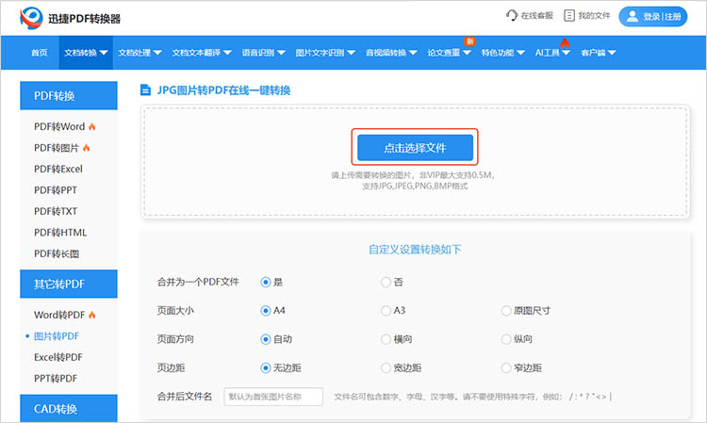
Task: Click the flame icon beside PDF转Word
Action: coord(92,126)
